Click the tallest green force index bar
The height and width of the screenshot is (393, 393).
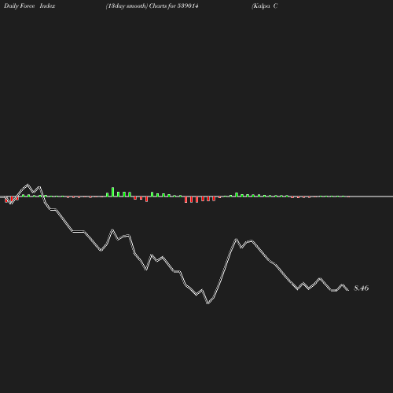[x=112, y=192]
